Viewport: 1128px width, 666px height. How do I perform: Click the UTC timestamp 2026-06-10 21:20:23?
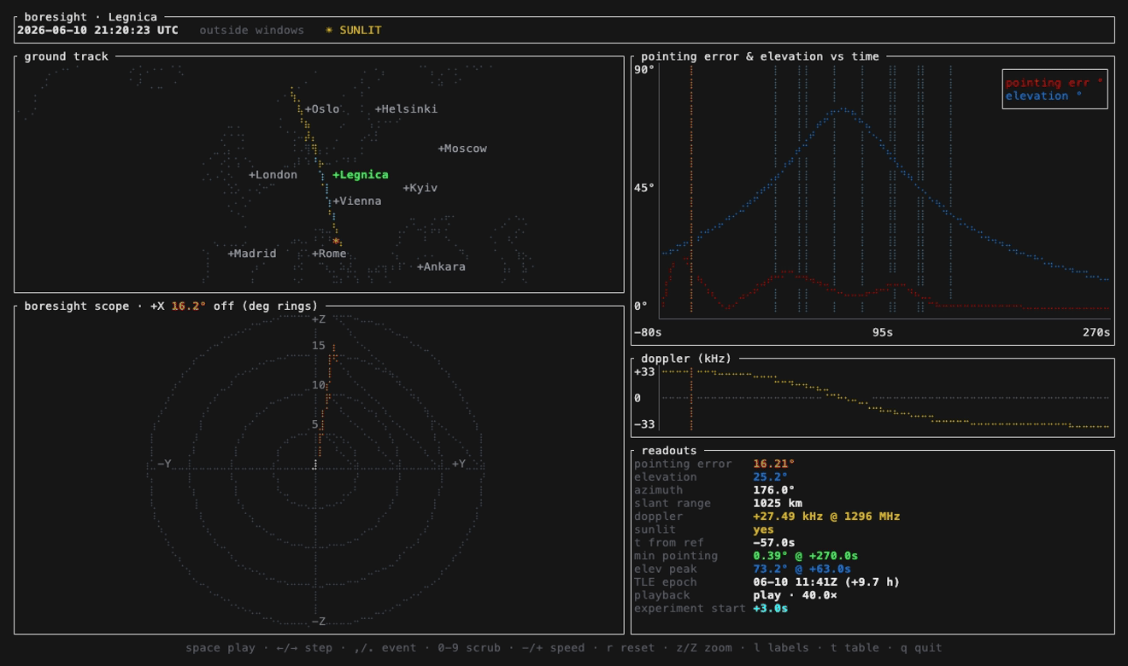97,30
